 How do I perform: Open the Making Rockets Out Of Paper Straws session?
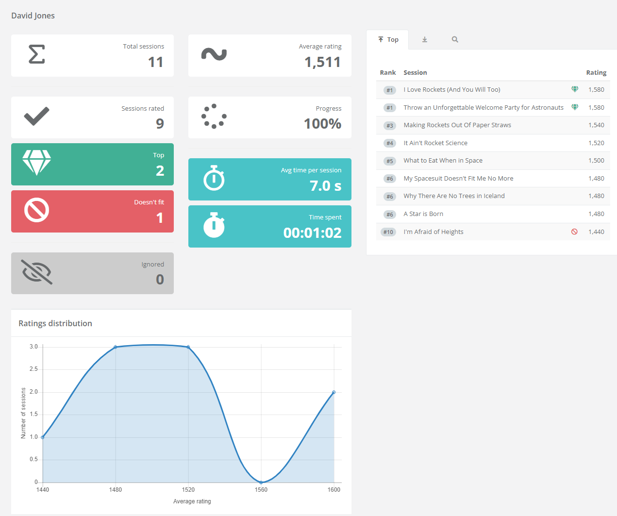pyautogui.click(x=457, y=125)
